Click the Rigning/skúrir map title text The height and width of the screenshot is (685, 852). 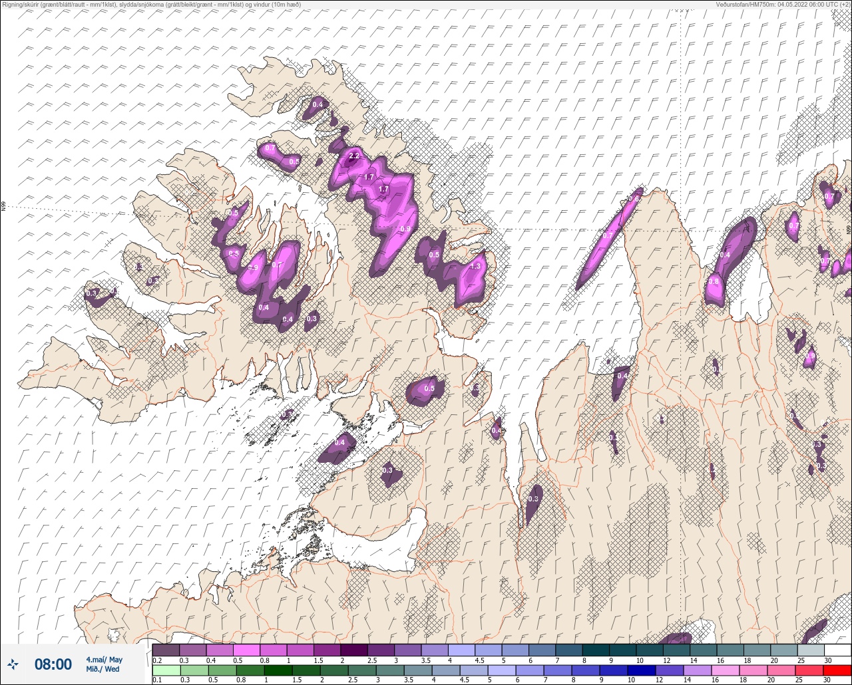[x=152, y=5]
